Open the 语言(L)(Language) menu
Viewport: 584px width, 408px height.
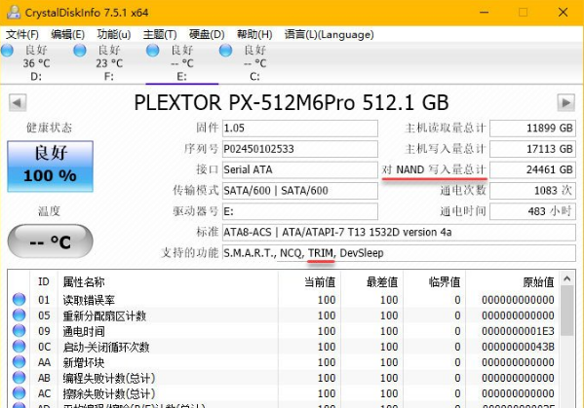329,35
